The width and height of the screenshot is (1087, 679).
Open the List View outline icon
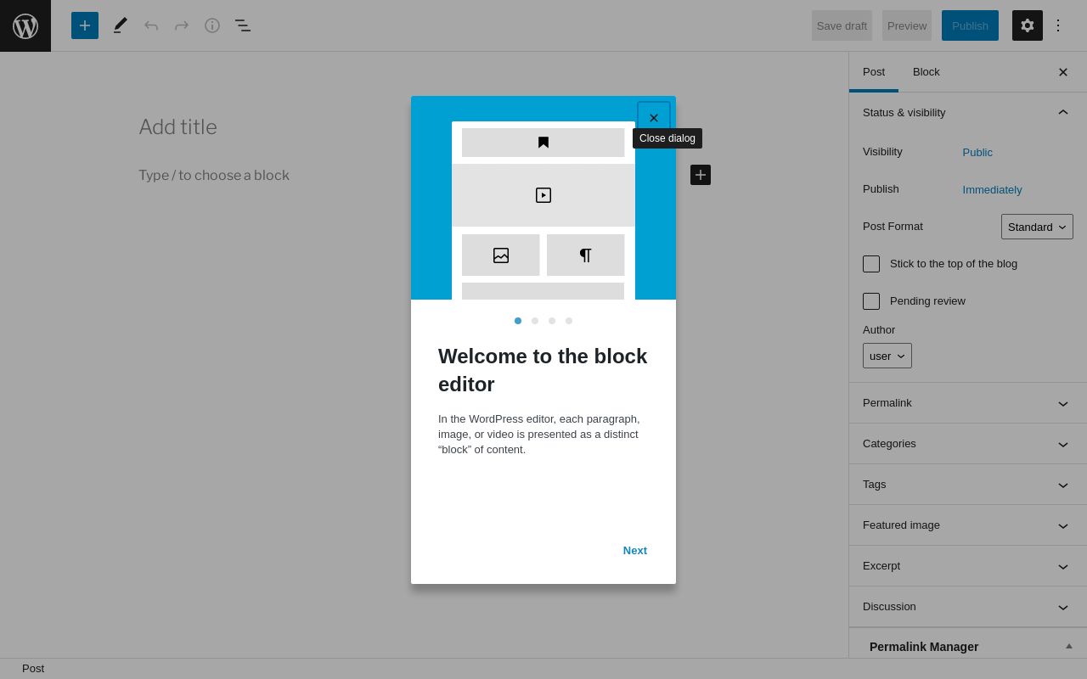coord(243,25)
